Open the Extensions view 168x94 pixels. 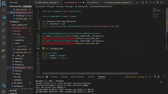[x=3, y=30]
